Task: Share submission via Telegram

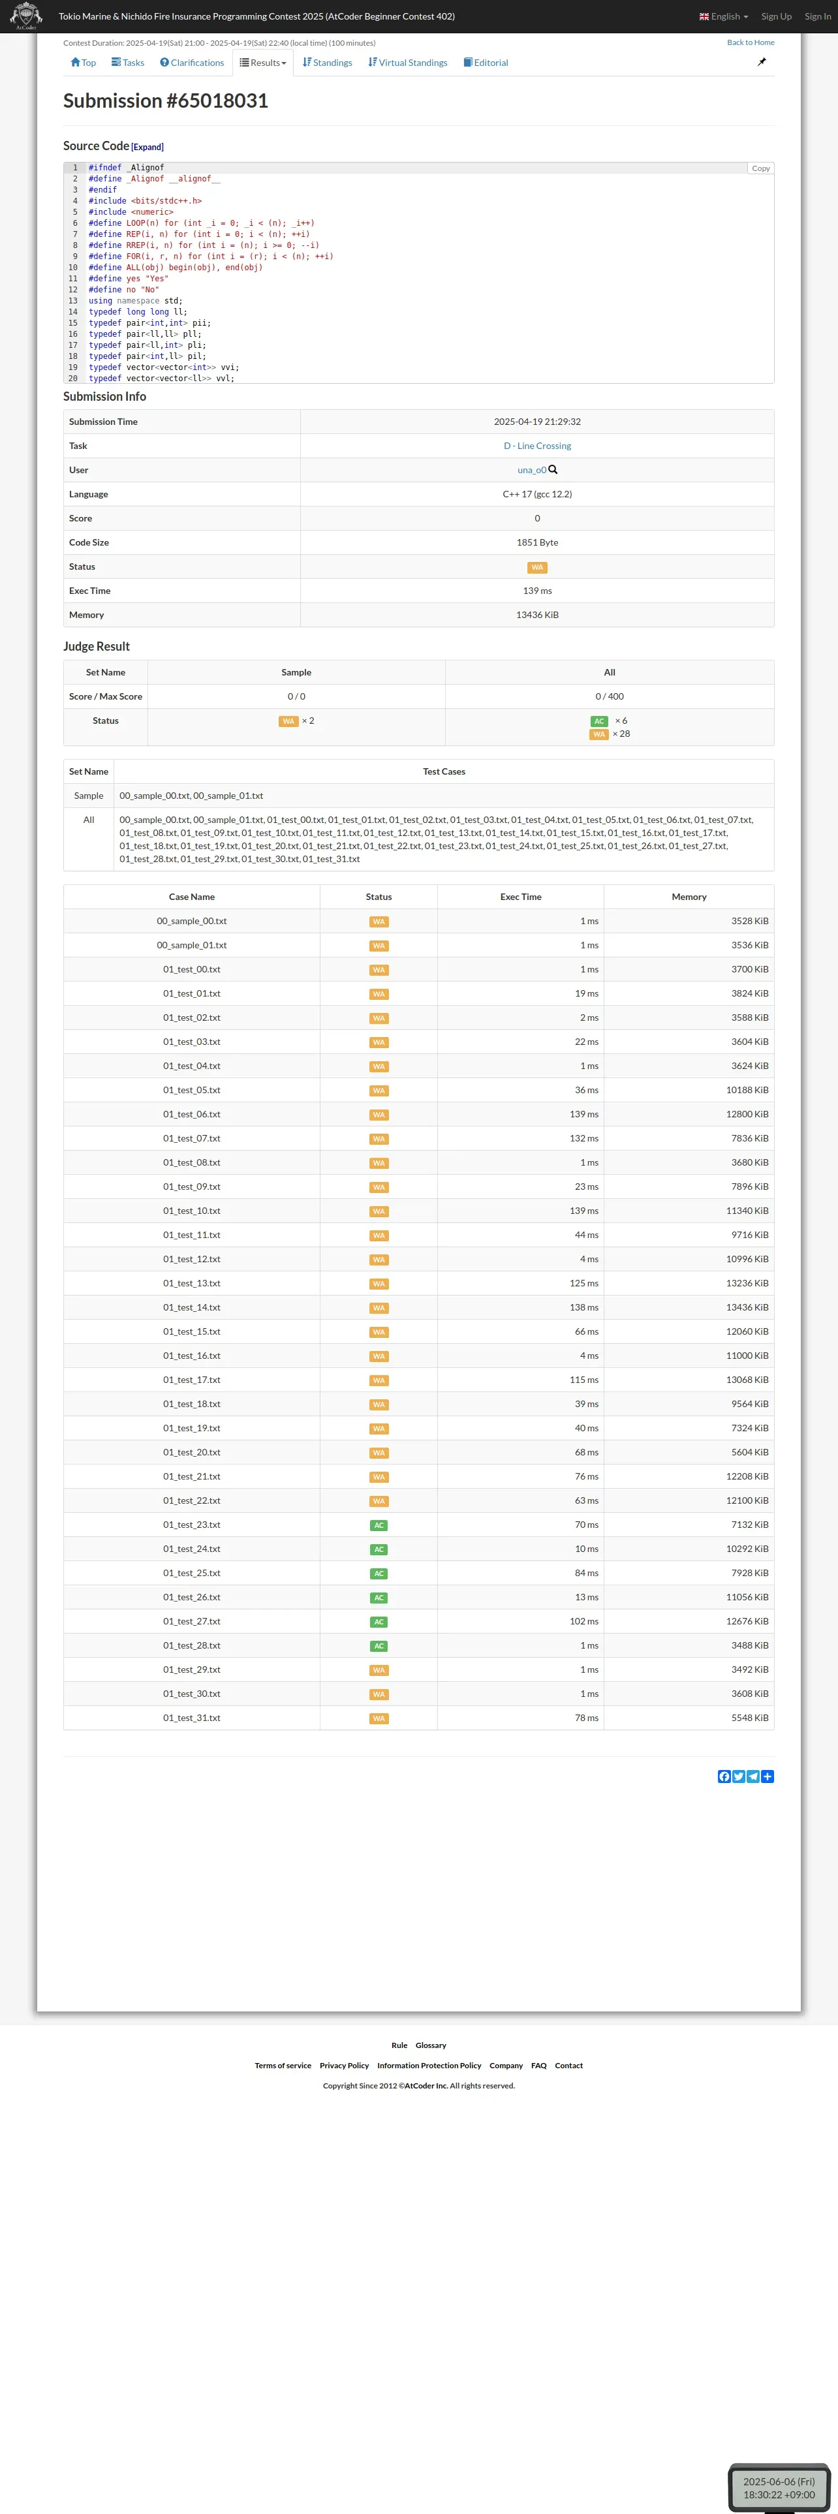Action: pos(753,1777)
